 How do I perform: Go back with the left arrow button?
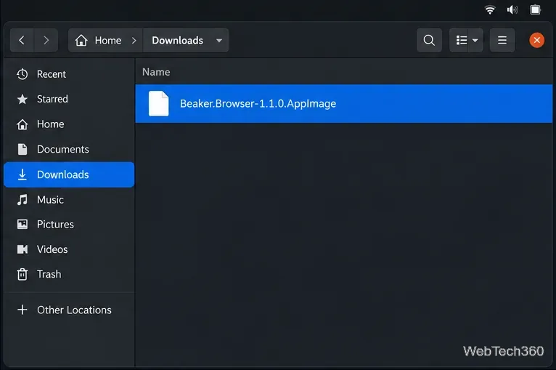(x=22, y=40)
